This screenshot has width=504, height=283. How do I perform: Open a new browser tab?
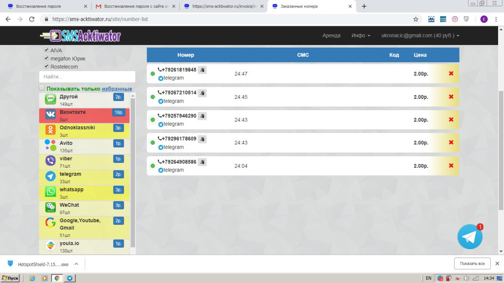click(x=364, y=6)
